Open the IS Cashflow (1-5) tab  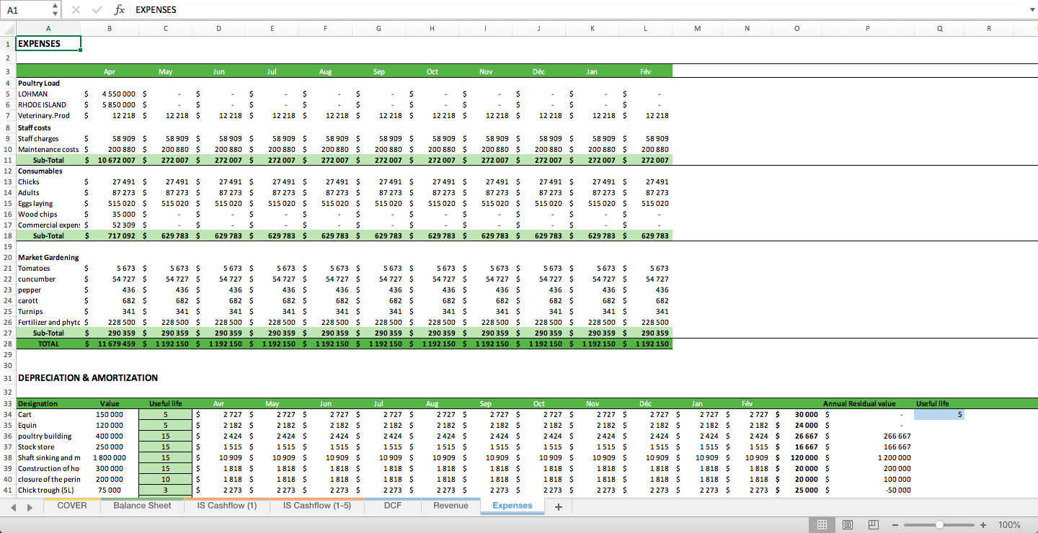(317, 506)
